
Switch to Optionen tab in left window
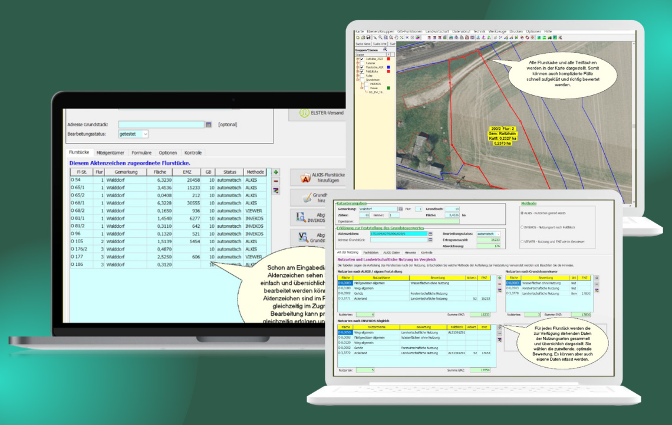167,152
